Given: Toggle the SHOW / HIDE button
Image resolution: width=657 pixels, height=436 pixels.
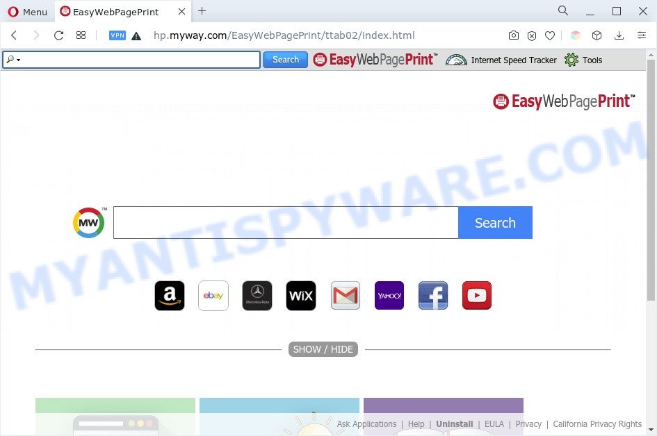Looking at the screenshot, I should coord(323,349).
